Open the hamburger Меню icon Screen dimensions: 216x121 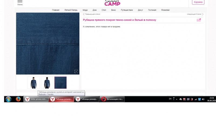tap(20, 2)
